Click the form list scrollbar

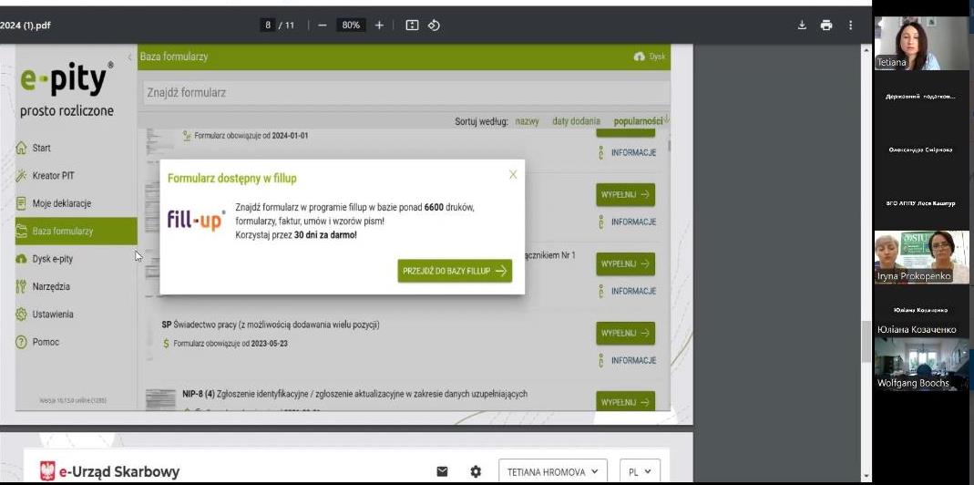[669, 146]
